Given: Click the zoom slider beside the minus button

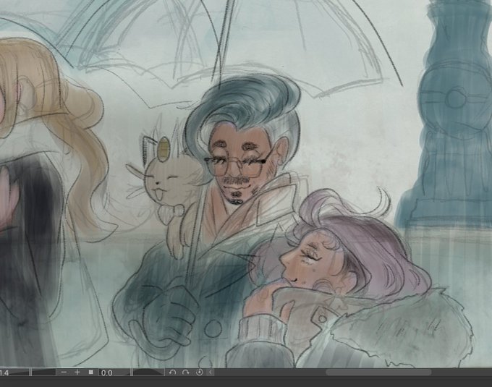Looking at the screenshot, I should click(x=43, y=373).
